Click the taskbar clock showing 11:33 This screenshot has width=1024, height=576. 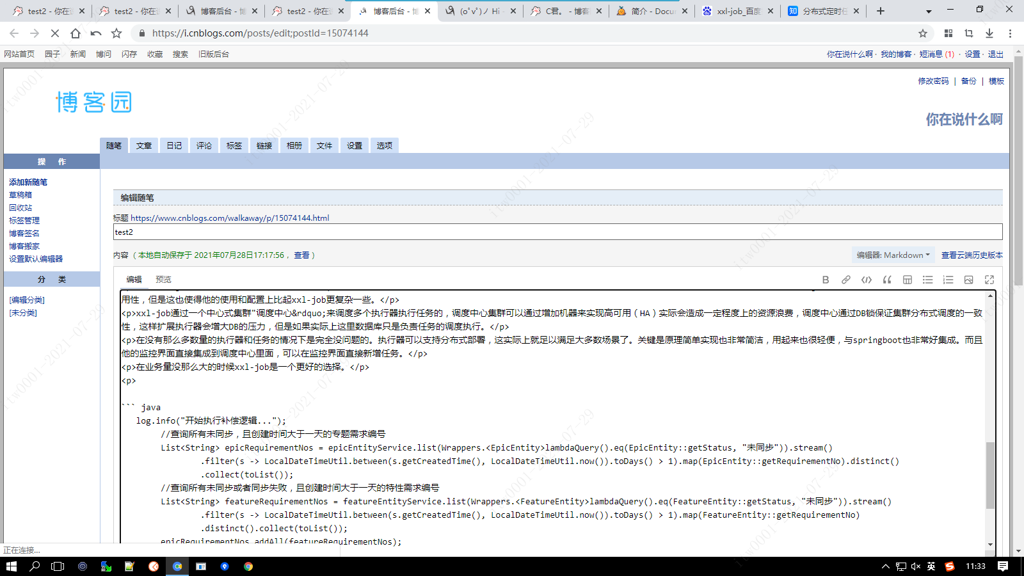pos(975,566)
